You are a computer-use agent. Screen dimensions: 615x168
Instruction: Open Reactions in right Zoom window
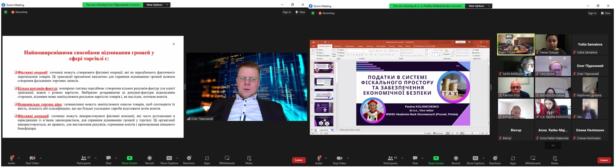(x=495, y=160)
